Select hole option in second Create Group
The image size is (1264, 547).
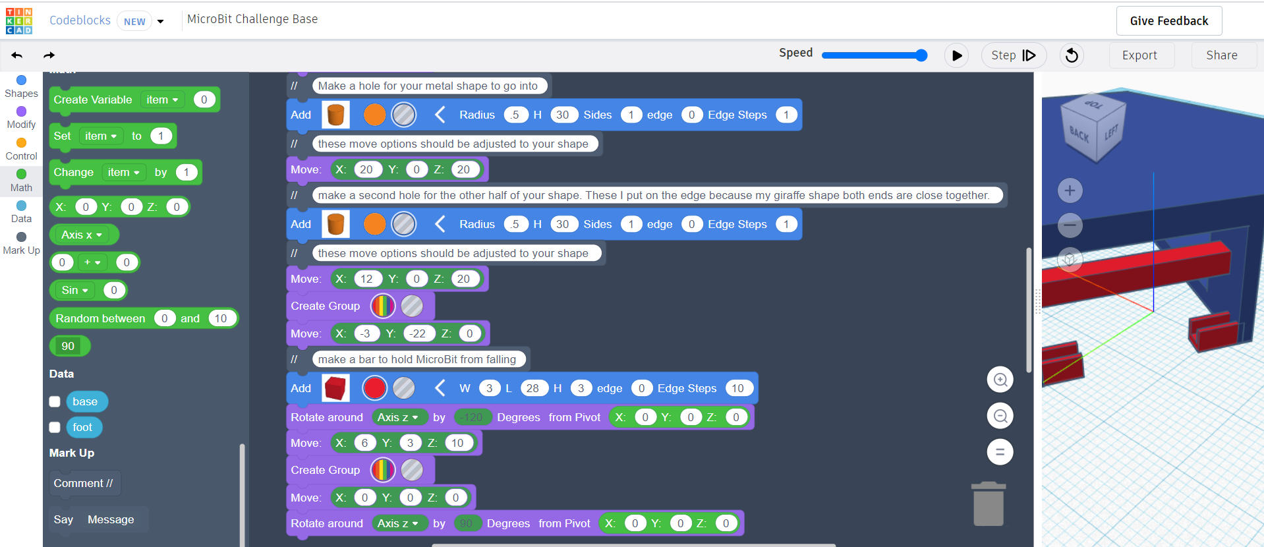pyautogui.click(x=412, y=470)
